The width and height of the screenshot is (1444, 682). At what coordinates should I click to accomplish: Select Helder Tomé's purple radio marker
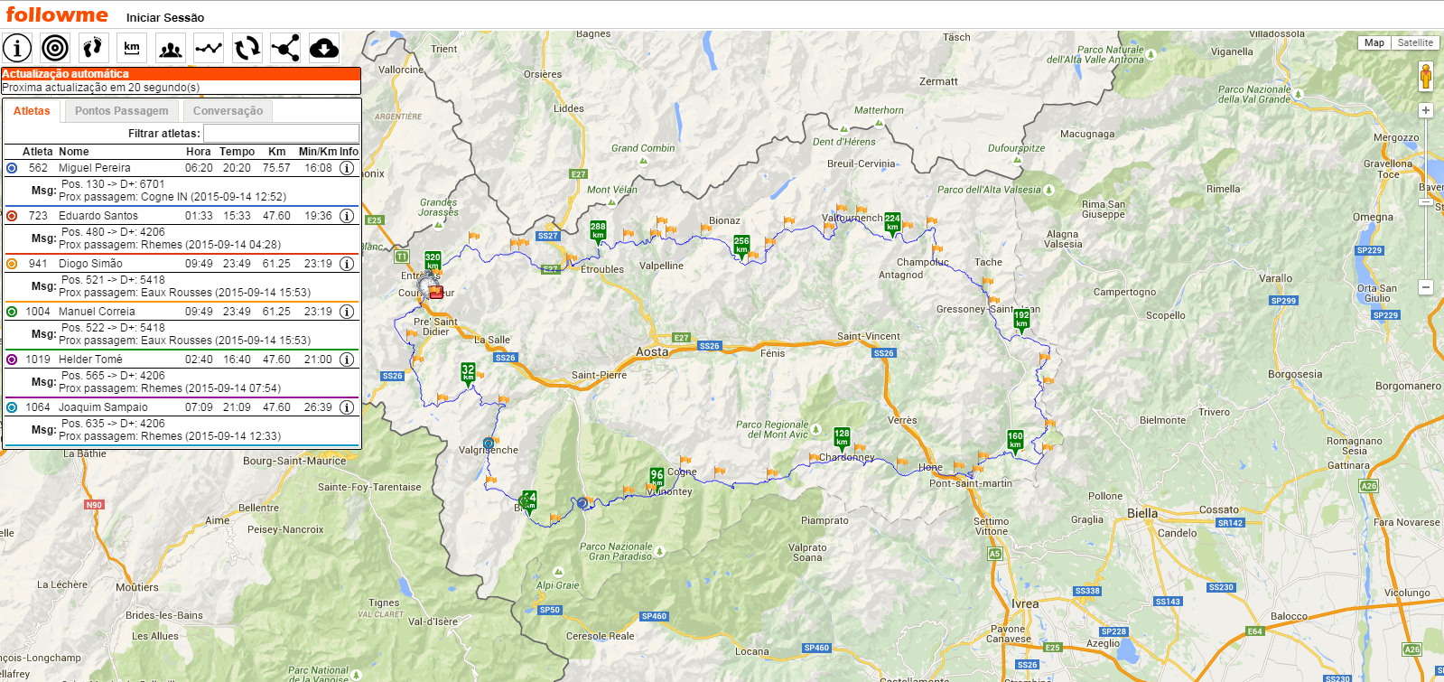(x=12, y=360)
